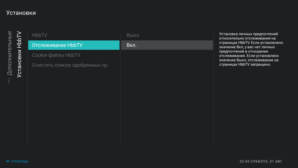Image resolution: width=298 pixels, height=168 pixels.
Task: Select the Отслеживание HbbTV menu item
Action: [x=74, y=45]
